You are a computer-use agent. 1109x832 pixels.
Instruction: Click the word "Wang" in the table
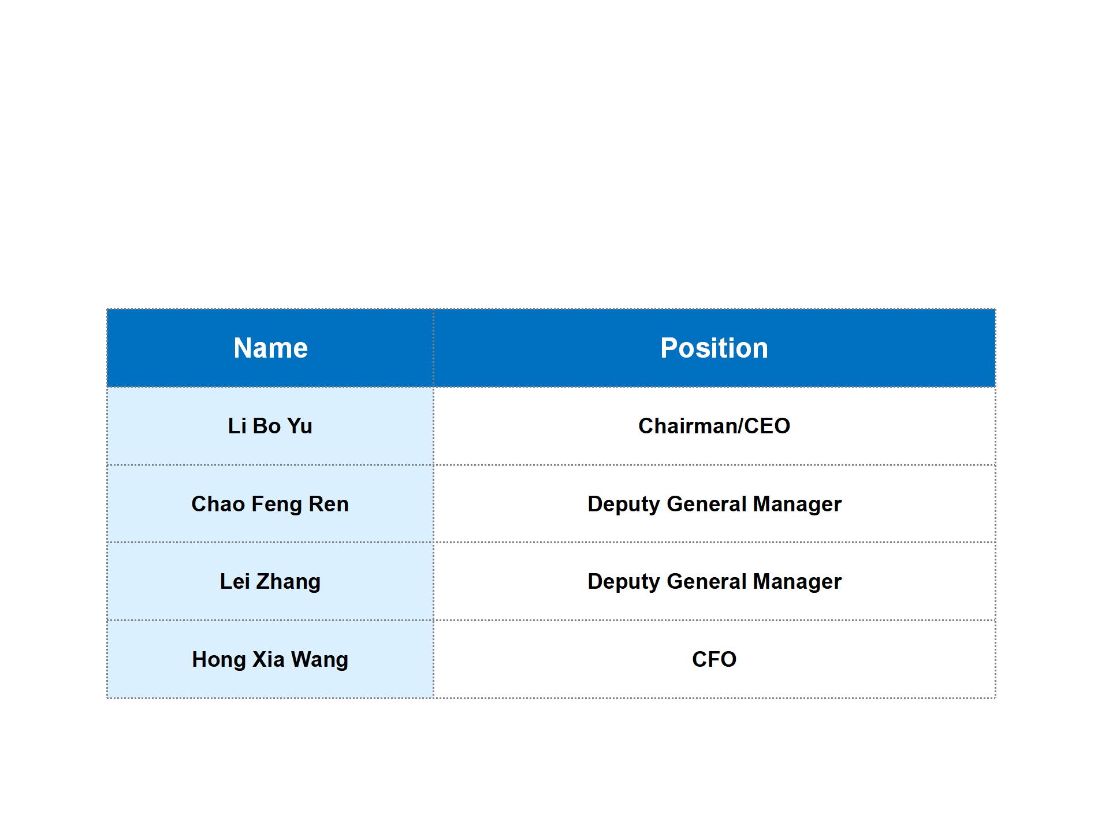[319, 659]
